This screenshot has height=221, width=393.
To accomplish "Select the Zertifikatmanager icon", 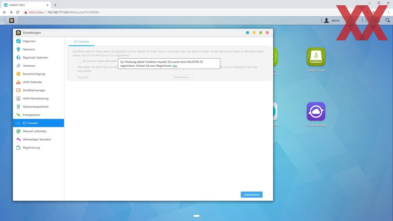I will 18,90.
